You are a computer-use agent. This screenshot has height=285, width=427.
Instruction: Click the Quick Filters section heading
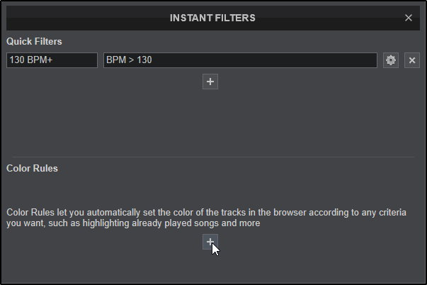pyautogui.click(x=34, y=42)
